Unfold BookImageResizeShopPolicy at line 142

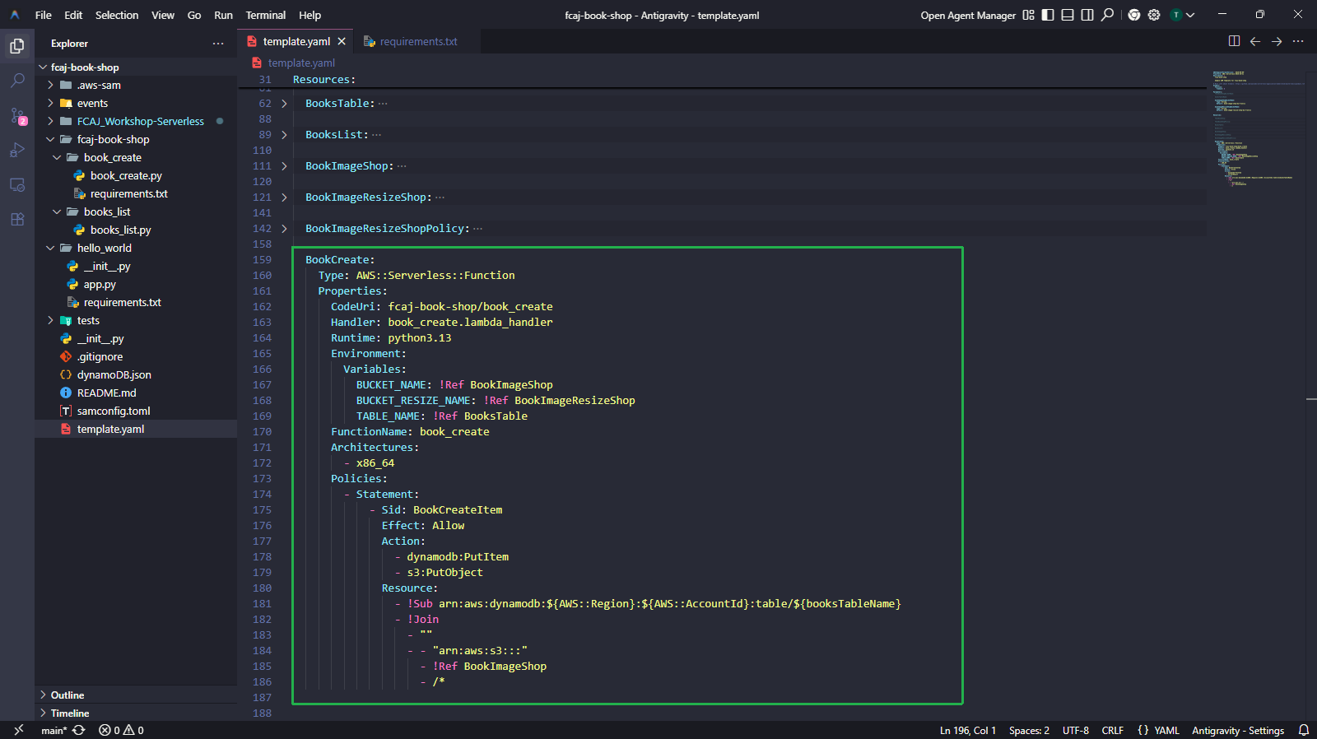point(284,229)
